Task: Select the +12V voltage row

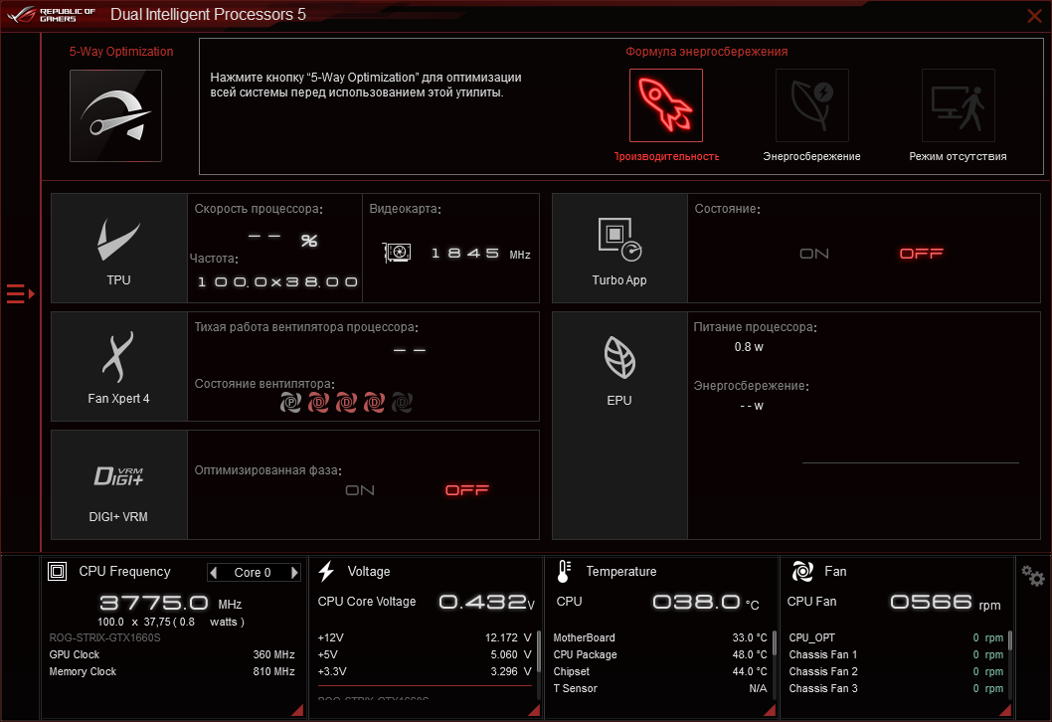Action: tap(425, 637)
